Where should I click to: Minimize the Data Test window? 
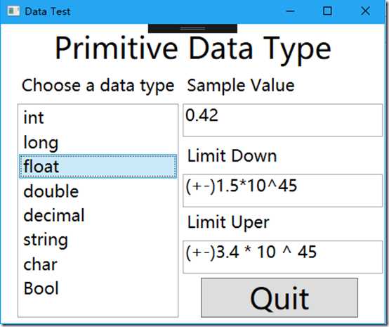[x=290, y=11]
